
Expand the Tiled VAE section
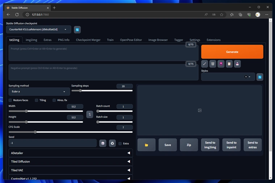pyautogui.click(x=71, y=170)
